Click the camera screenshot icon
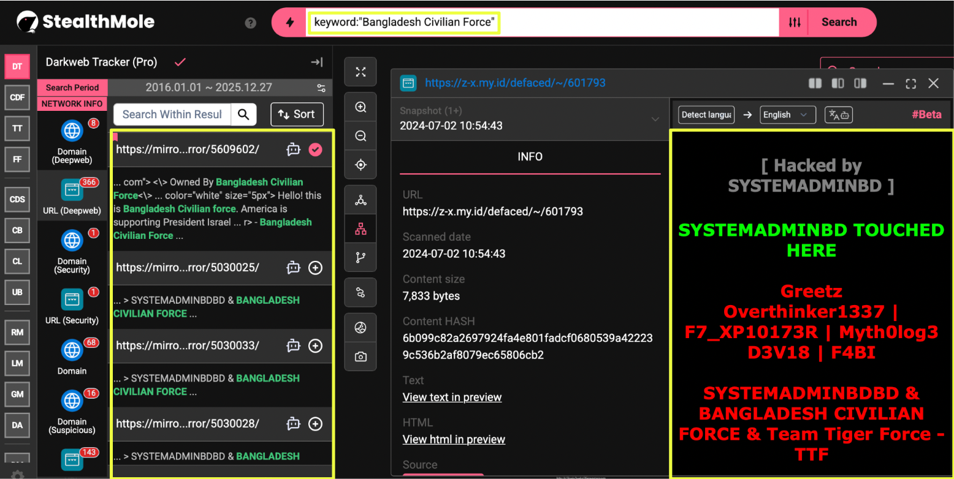The image size is (954, 479). 361,356
